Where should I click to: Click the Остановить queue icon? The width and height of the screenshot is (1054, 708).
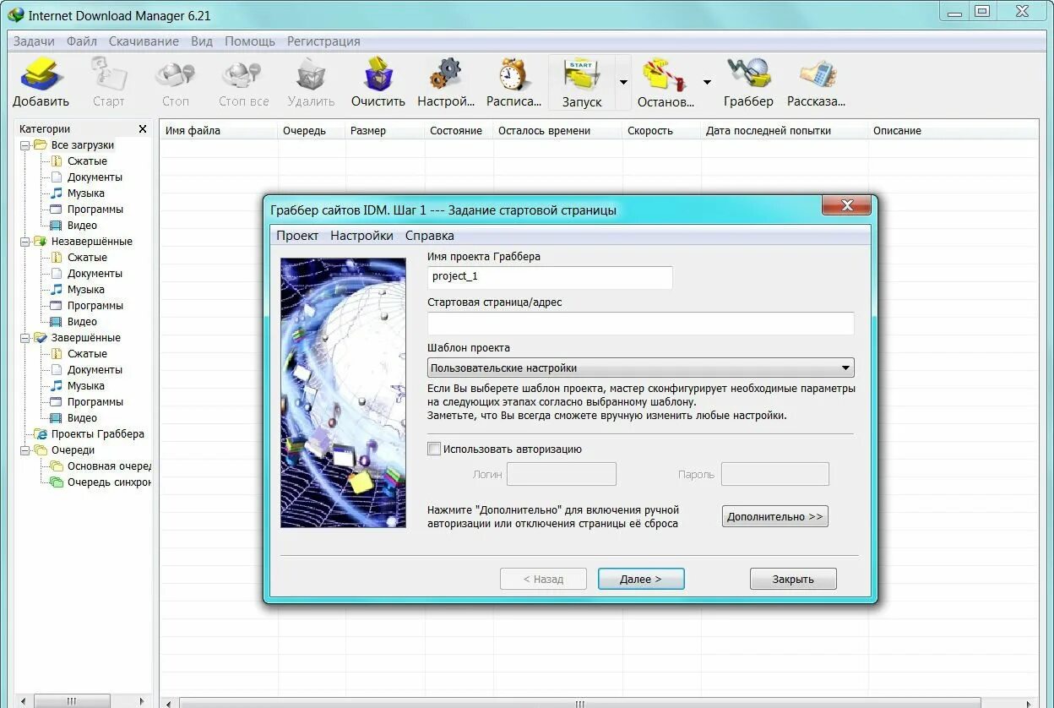tap(666, 74)
